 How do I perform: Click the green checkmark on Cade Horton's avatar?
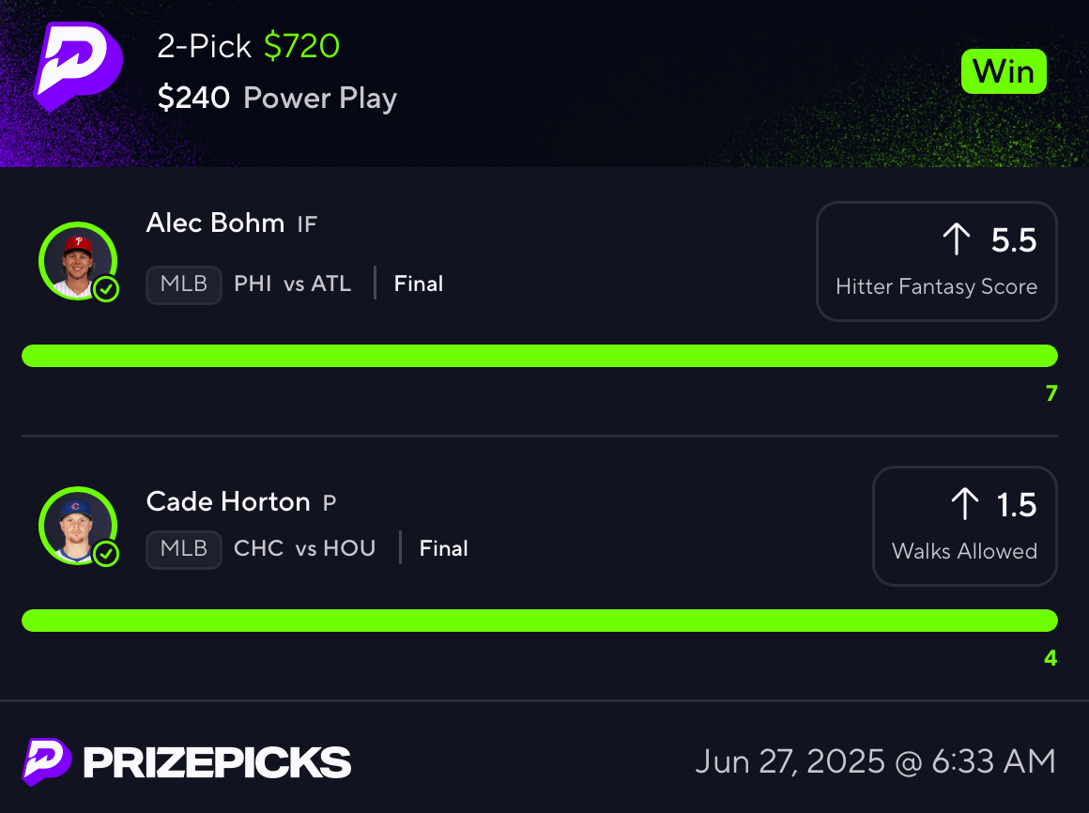click(106, 553)
